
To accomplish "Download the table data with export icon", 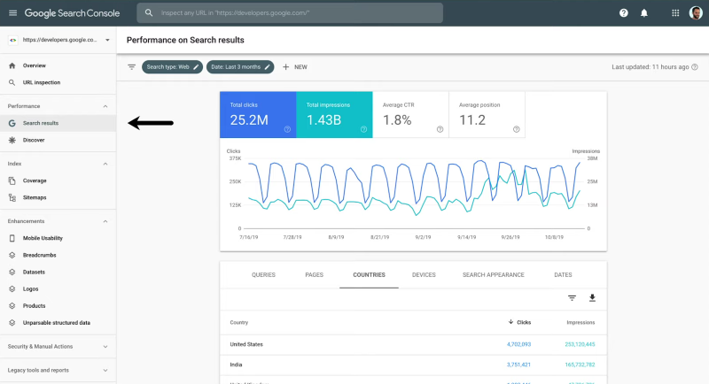I will pyautogui.click(x=592, y=298).
